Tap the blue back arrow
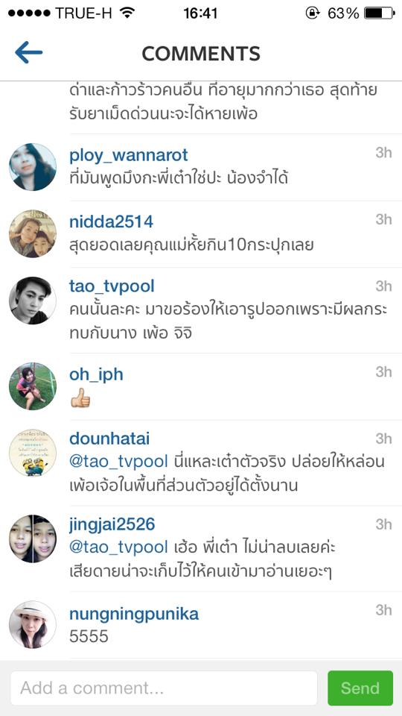Viewport: 402px width, 716px height. point(29,52)
